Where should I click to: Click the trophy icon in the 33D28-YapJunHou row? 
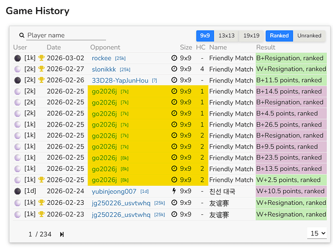click(x=42, y=80)
